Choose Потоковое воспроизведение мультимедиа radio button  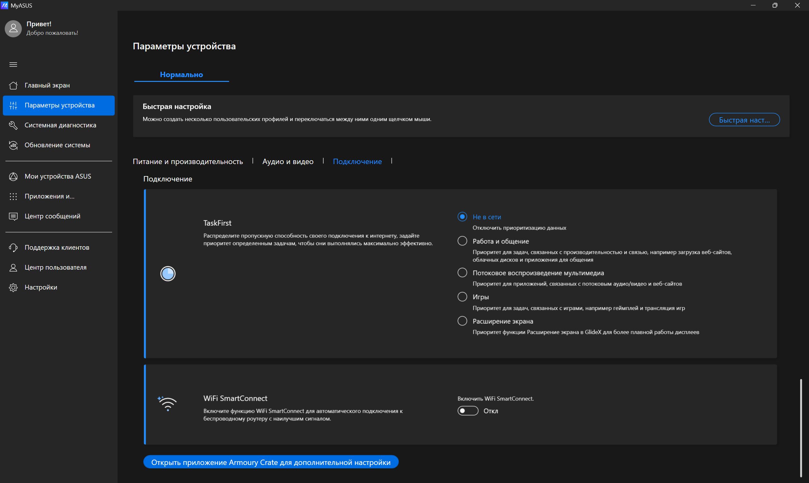tap(462, 272)
